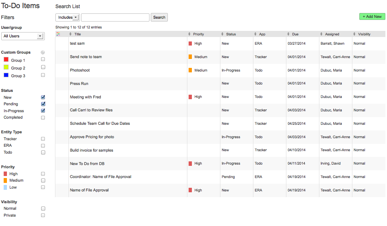Open the Includes search mode dropdown
Screen dimensions: 387x226
pyautogui.click(x=67, y=17)
